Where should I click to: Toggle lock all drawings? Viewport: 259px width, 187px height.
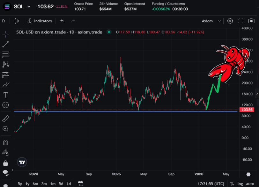tap(6, 163)
